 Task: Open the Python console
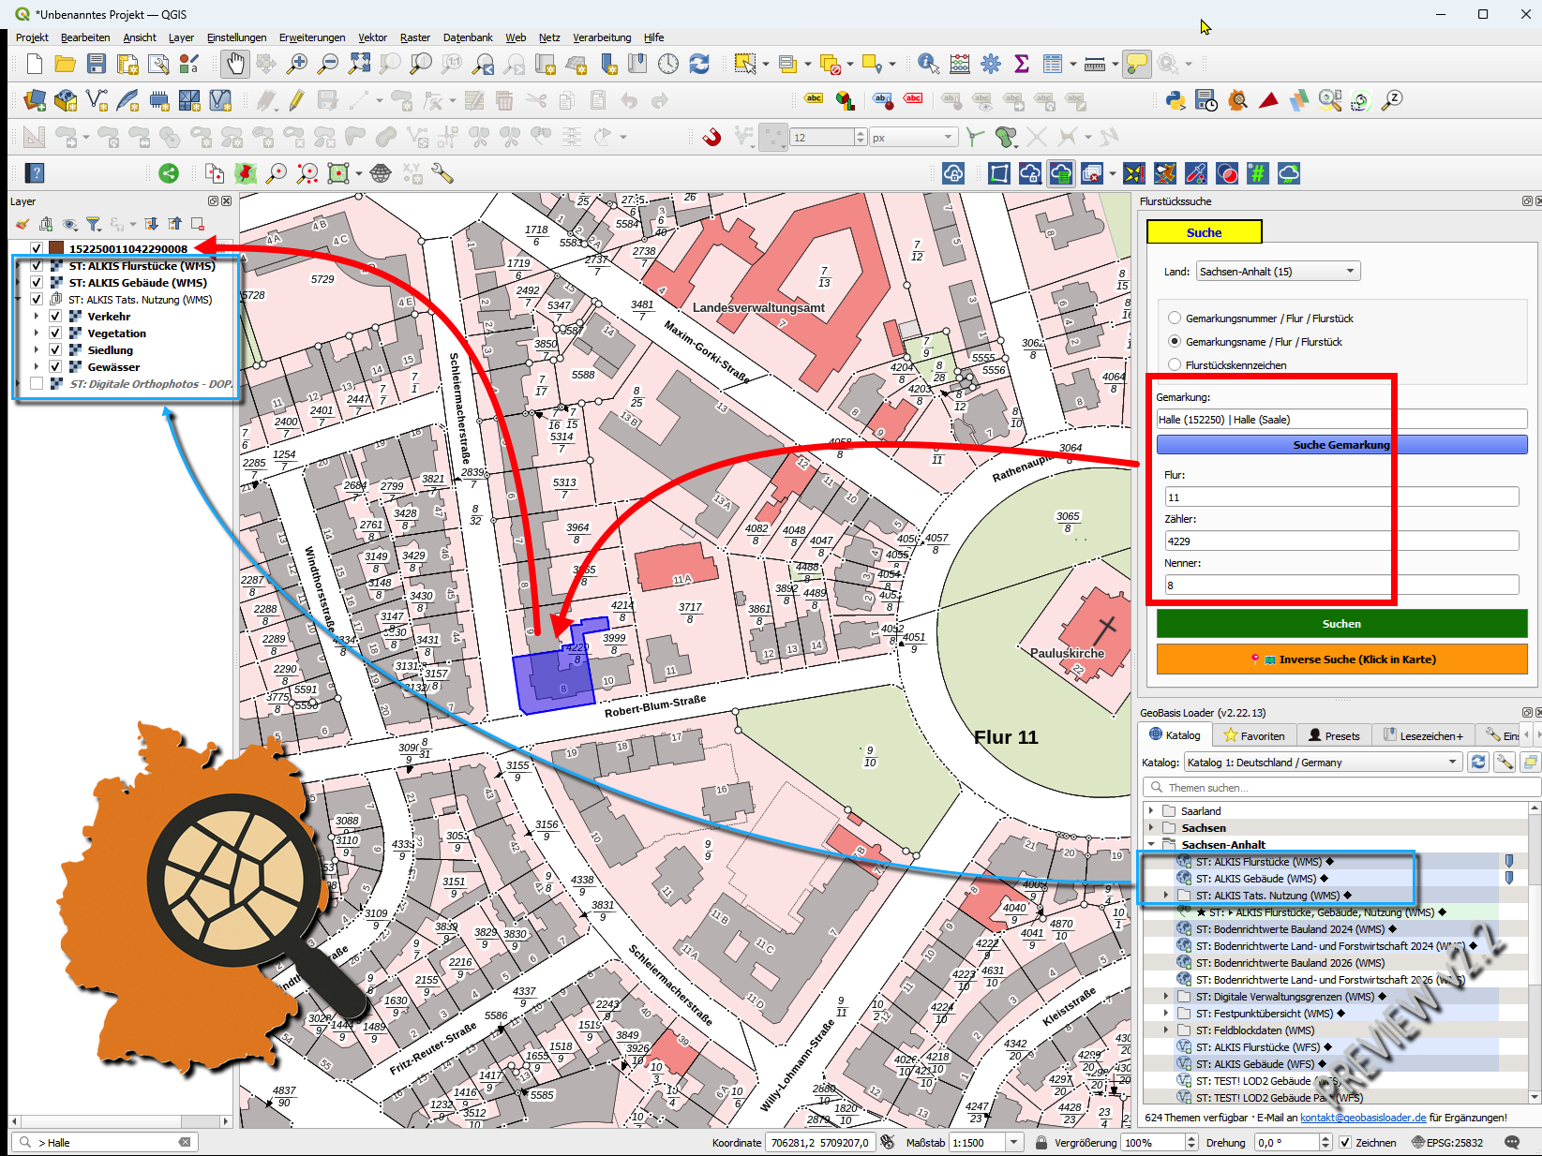click(x=1175, y=100)
